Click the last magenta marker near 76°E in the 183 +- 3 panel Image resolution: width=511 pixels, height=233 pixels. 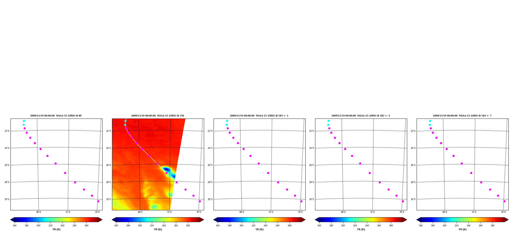[403, 201]
